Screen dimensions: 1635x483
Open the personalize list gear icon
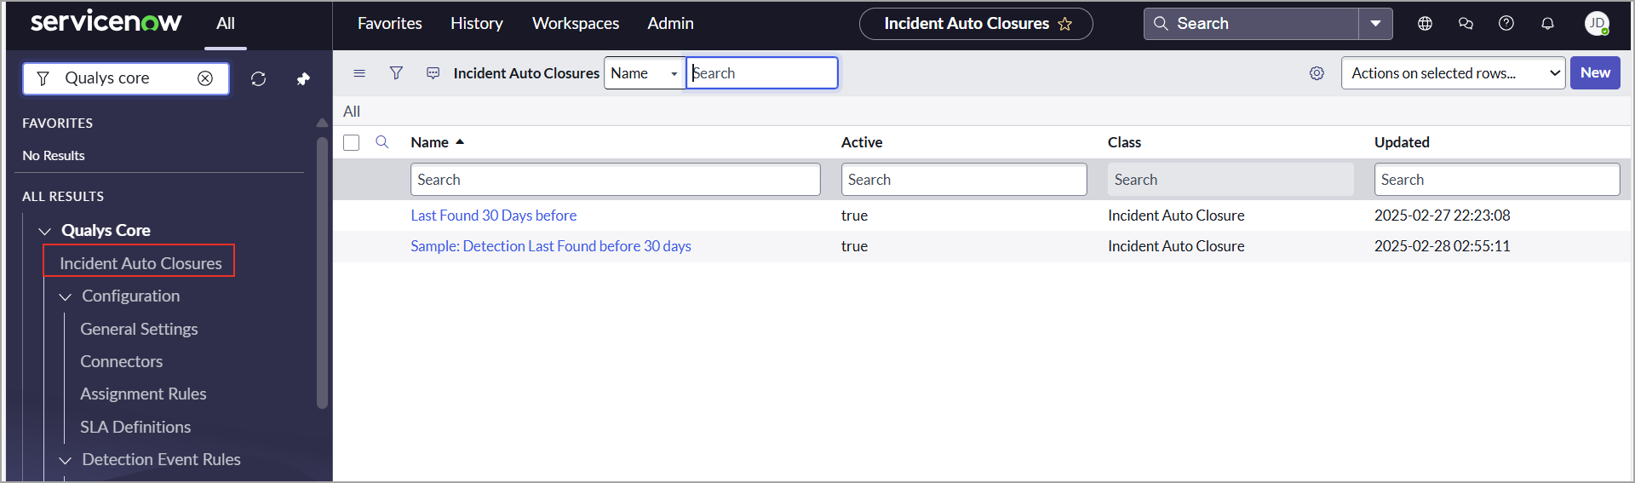[x=1317, y=73]
